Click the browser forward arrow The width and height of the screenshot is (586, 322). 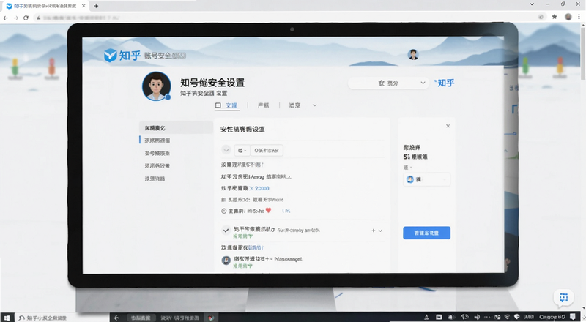pyautogui.click(x=15, y=18)
